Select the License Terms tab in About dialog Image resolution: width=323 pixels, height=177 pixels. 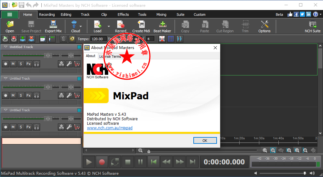pyautogui.click(x=110, y=56)
